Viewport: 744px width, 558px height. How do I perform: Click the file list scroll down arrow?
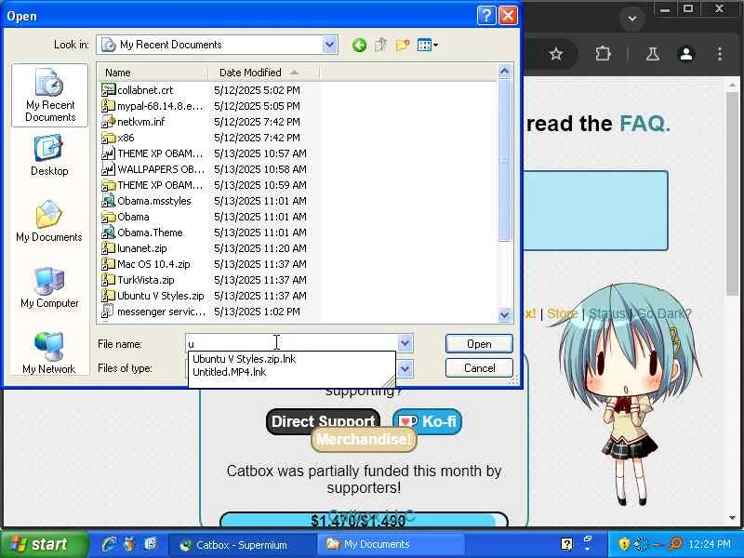[x=504, y=315]
